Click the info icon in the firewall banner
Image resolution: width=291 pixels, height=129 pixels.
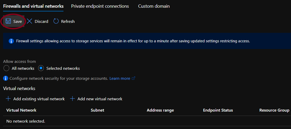coord(11,41)
